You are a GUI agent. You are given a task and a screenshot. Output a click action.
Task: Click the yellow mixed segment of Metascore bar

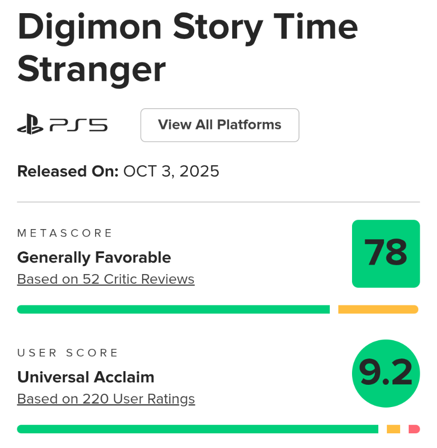(x=378, y=309)
